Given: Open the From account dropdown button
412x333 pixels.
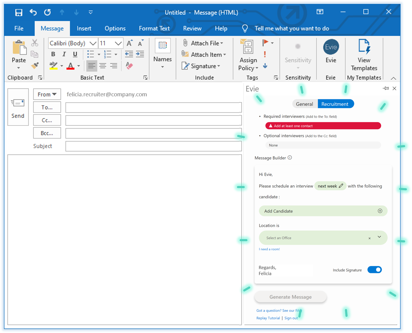Looking at the screenshot, I should point(47,94).
